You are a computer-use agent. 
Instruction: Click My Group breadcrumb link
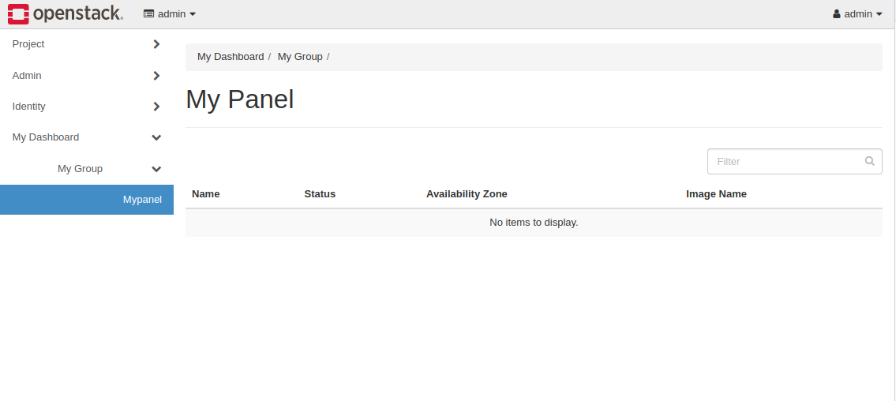click(x=300, y=57)
